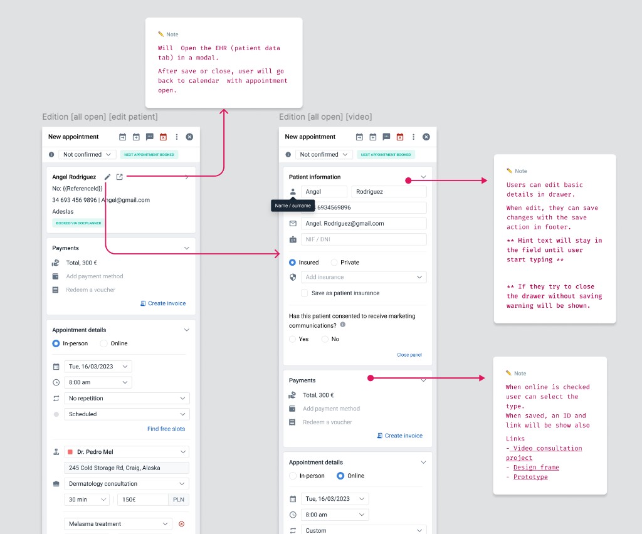The height and width of the screenshot is (534, 642).
Task: Select Yes for marketing communications consent
Action: click(x=292, y=339)
